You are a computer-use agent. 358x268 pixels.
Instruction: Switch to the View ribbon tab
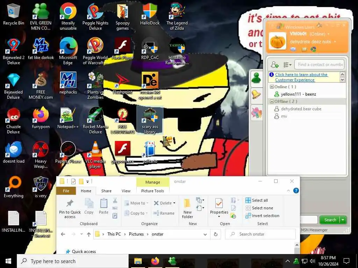coord(126,191)
